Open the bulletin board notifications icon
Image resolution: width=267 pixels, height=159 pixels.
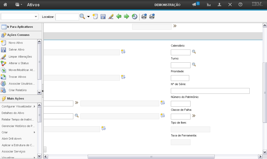194,5
